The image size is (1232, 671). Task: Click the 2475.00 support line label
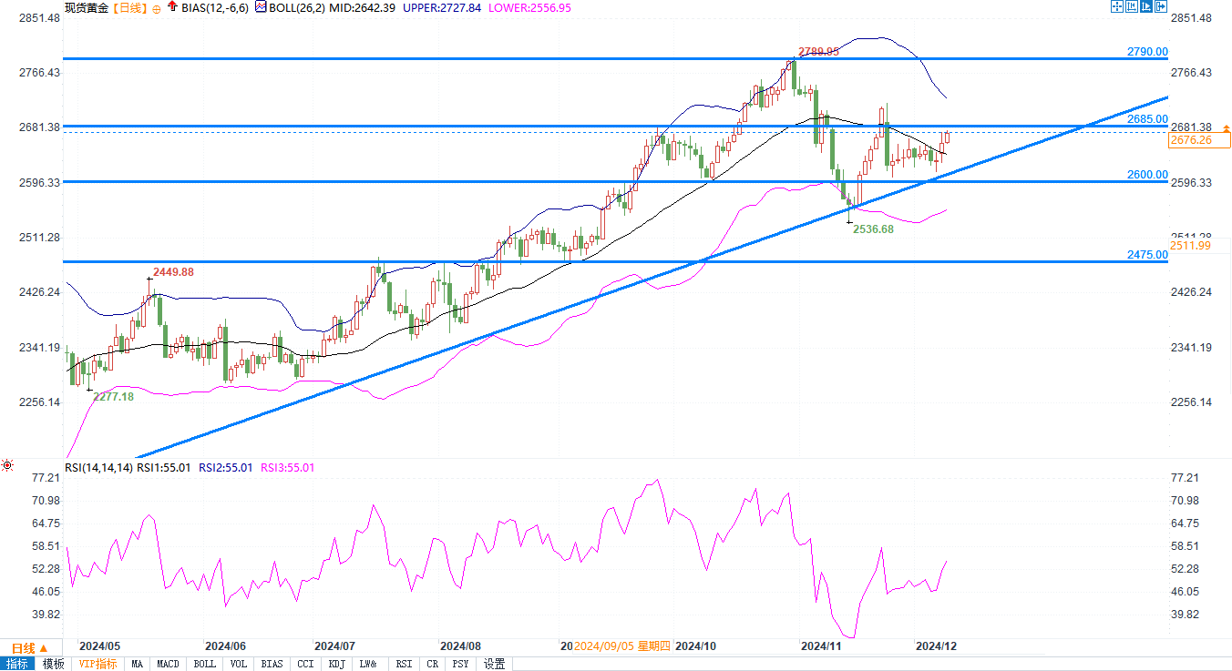(x=1146, y=254)
